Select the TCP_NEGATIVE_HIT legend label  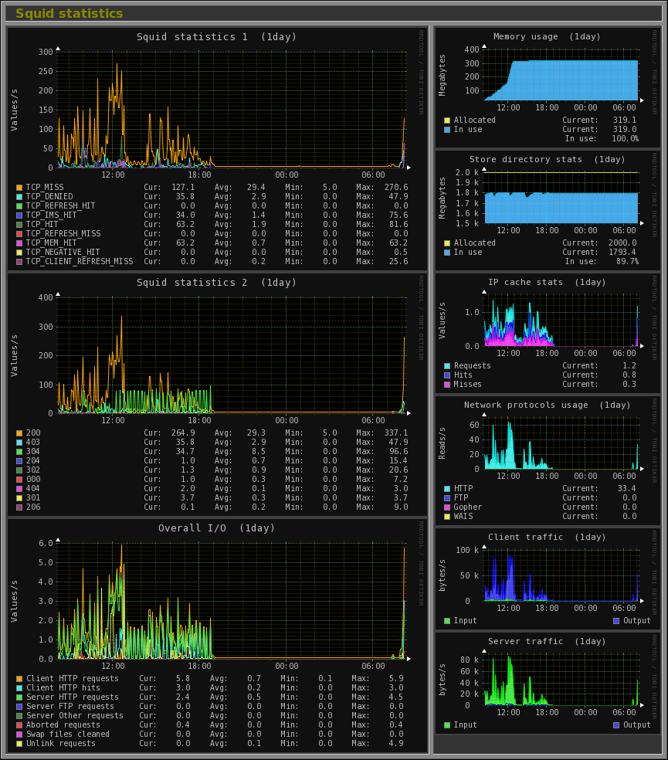(63, 252)
